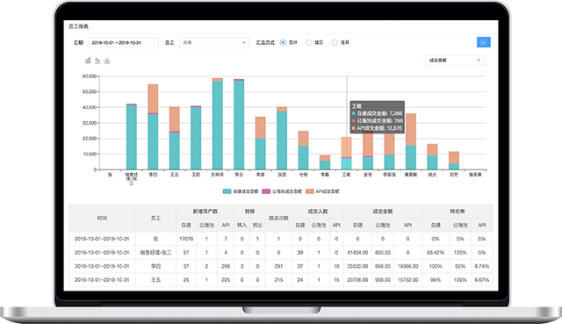This screenshot has height=324, width=562.
Task: Click the blue query button icon
Action: (484, 42)
